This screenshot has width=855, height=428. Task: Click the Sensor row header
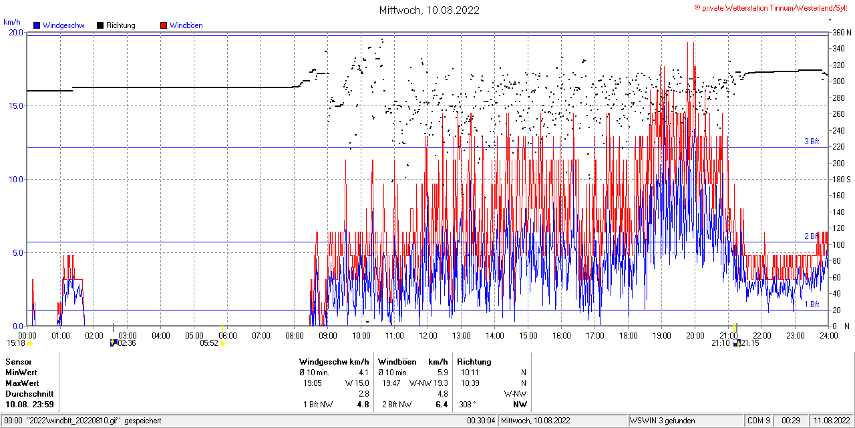click(19, 361)
